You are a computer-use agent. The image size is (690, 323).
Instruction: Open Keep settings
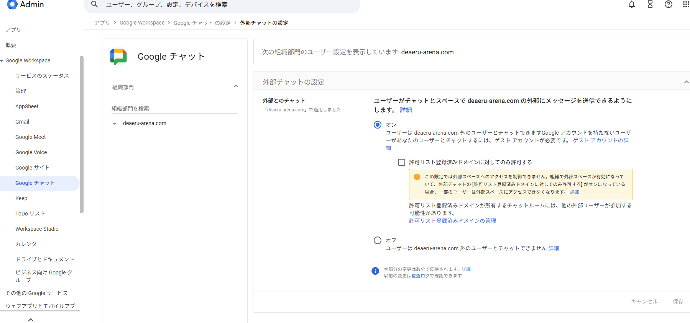tap(21, 198)
